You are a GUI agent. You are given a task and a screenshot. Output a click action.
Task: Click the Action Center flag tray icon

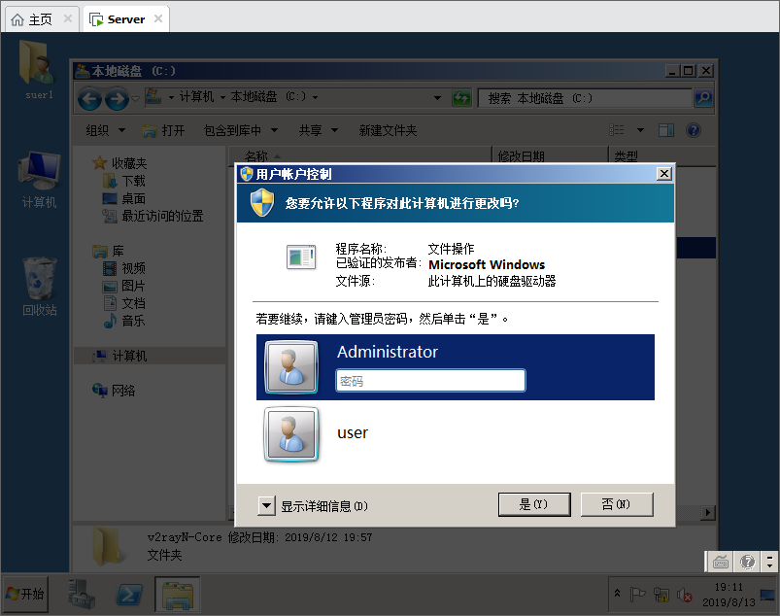tap(637, 594)
